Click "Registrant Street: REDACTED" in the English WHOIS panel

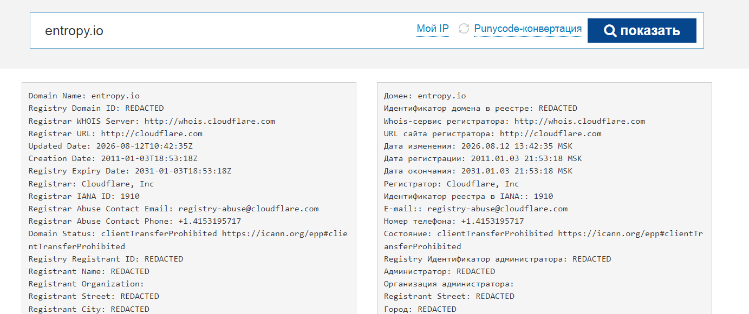pos(94,296)
